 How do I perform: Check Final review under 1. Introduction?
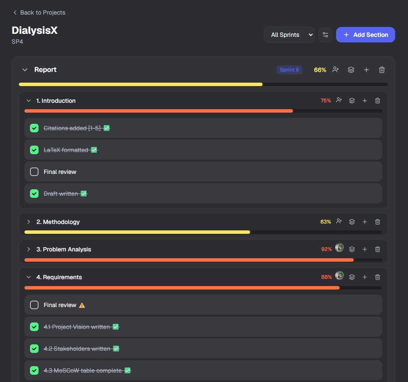pyautogui.click(x=34, y=172)
